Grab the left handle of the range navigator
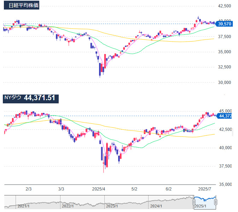 tap(194, 202)
